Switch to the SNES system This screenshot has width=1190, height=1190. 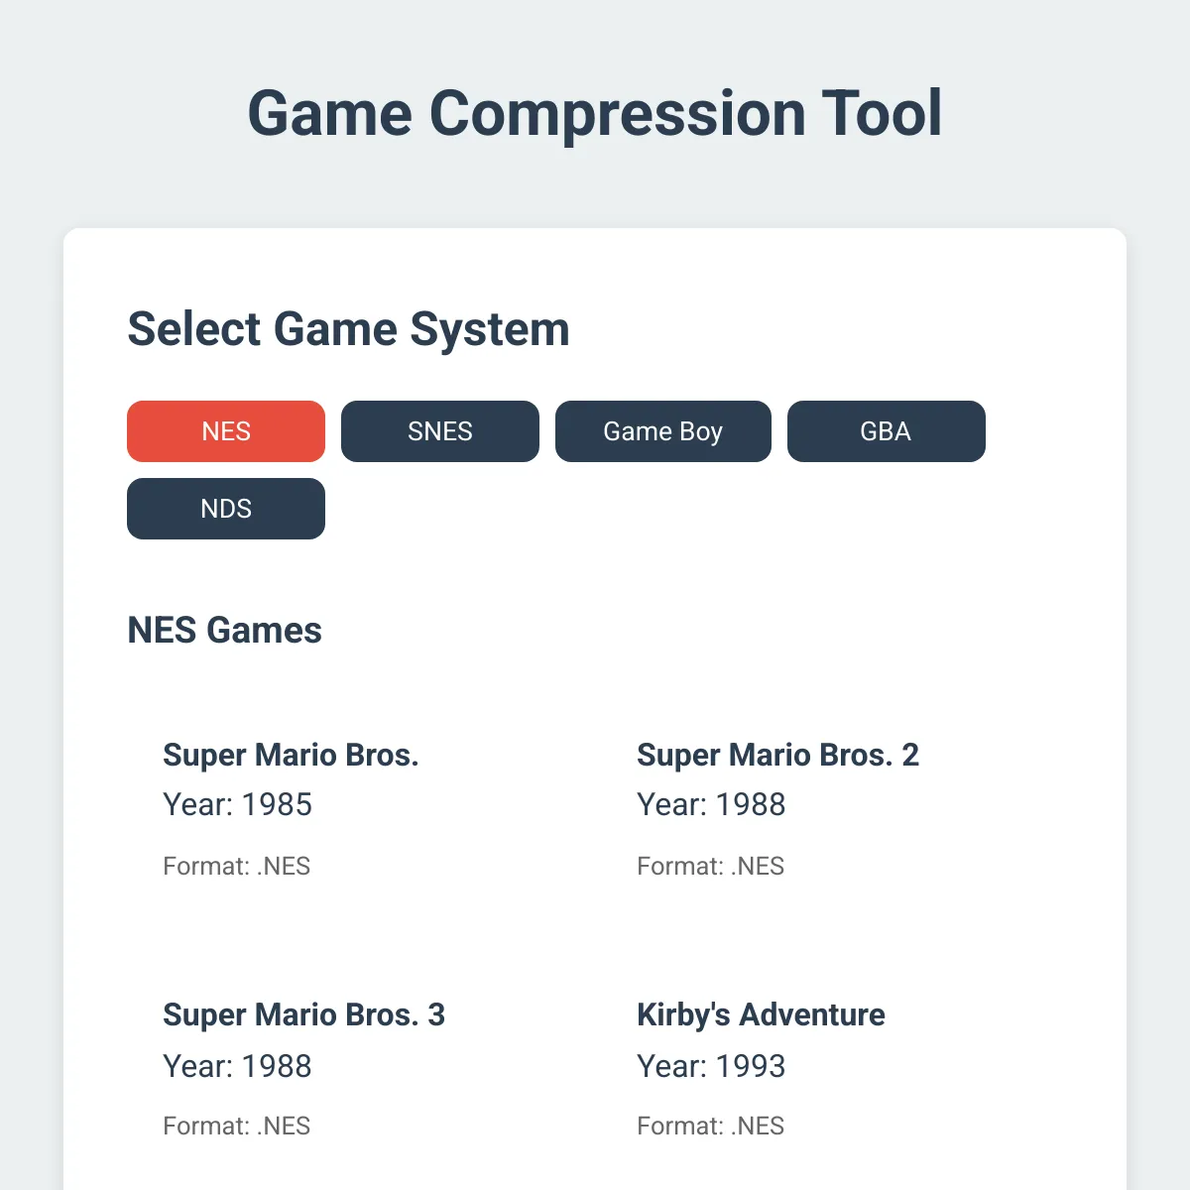440,431
